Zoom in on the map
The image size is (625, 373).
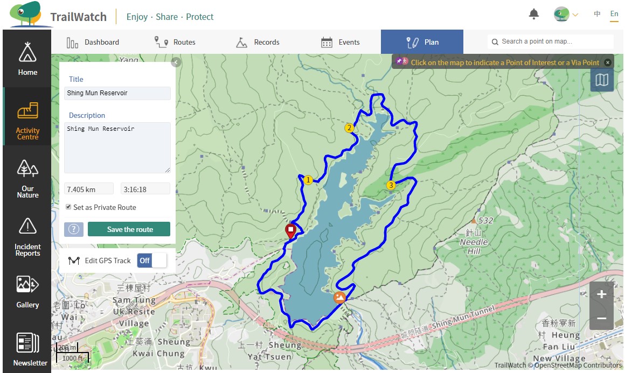click(601, 294)
